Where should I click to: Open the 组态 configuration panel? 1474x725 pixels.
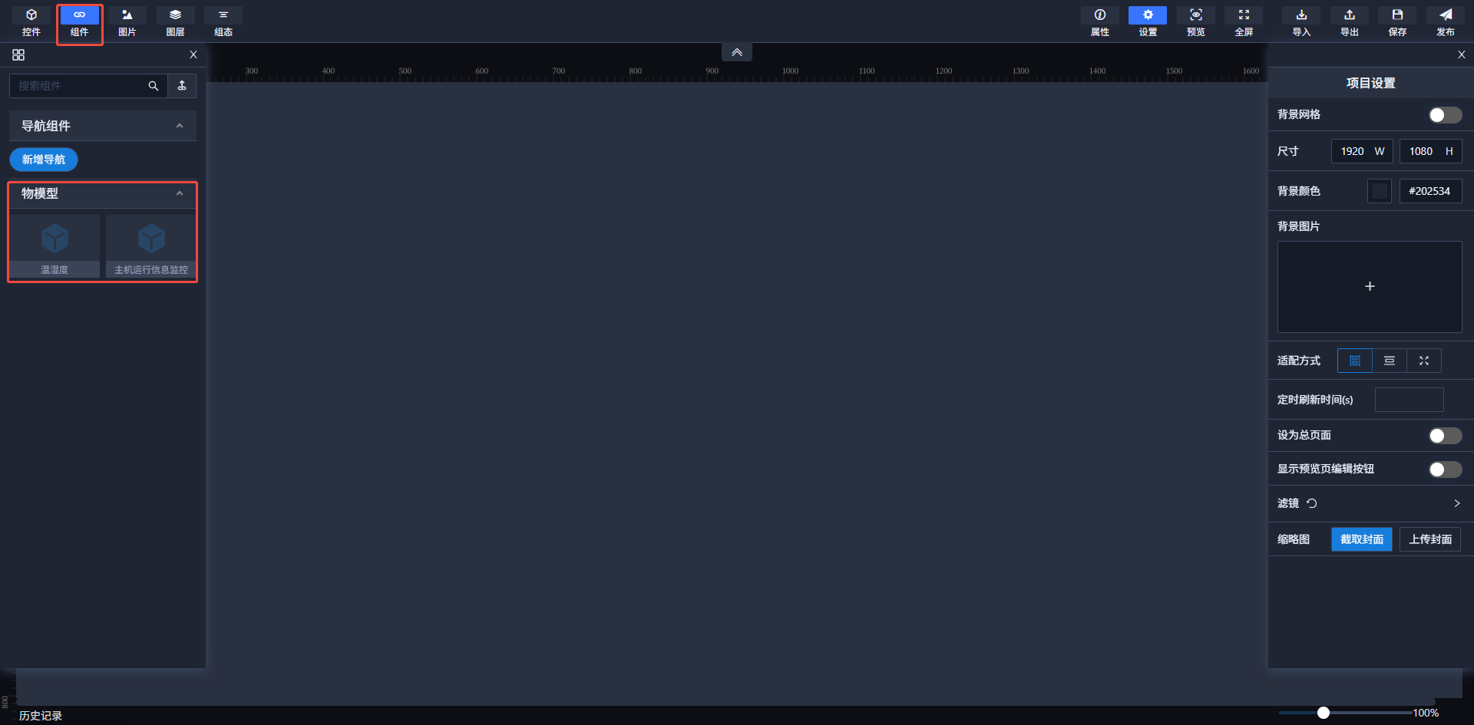[223, 22]
